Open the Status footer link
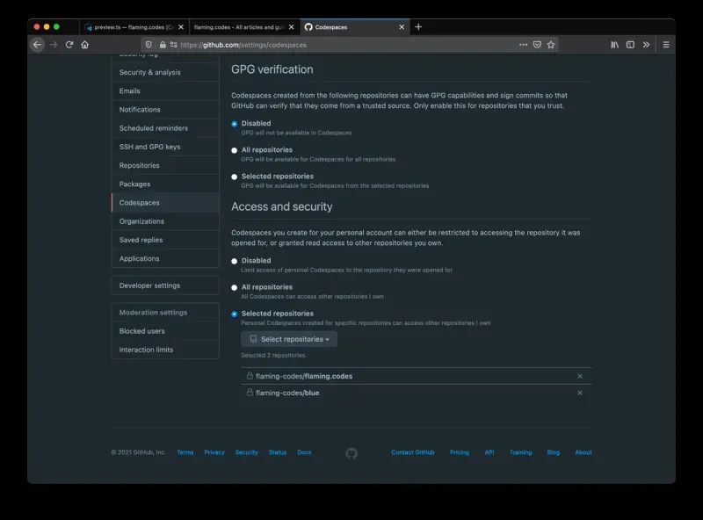703x520 pixels. pos(278,452)
